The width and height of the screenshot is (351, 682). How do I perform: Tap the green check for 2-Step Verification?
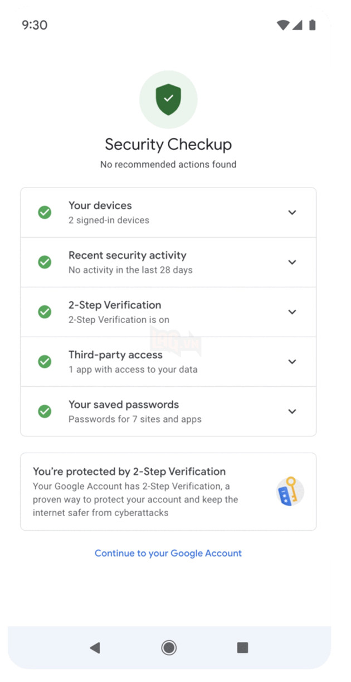[45, 311]
